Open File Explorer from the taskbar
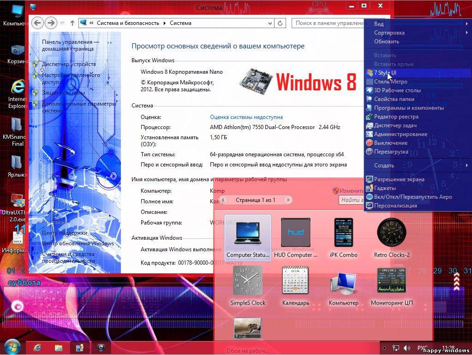 coord(59,348)
